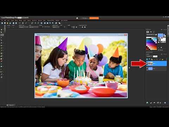Select the Dropper tool
The height and width of the screenshot is (127, 169).
click(1, 38)
